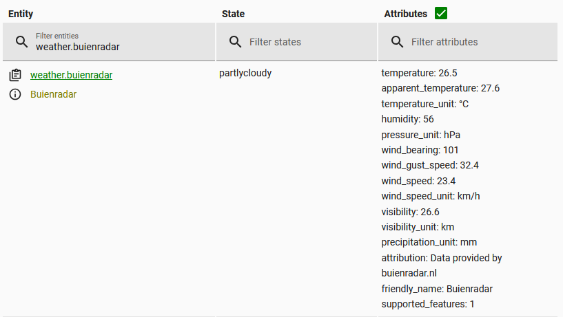563x317 pixels.
Task: Click the attribution Data provided by text
Action: 442,258
